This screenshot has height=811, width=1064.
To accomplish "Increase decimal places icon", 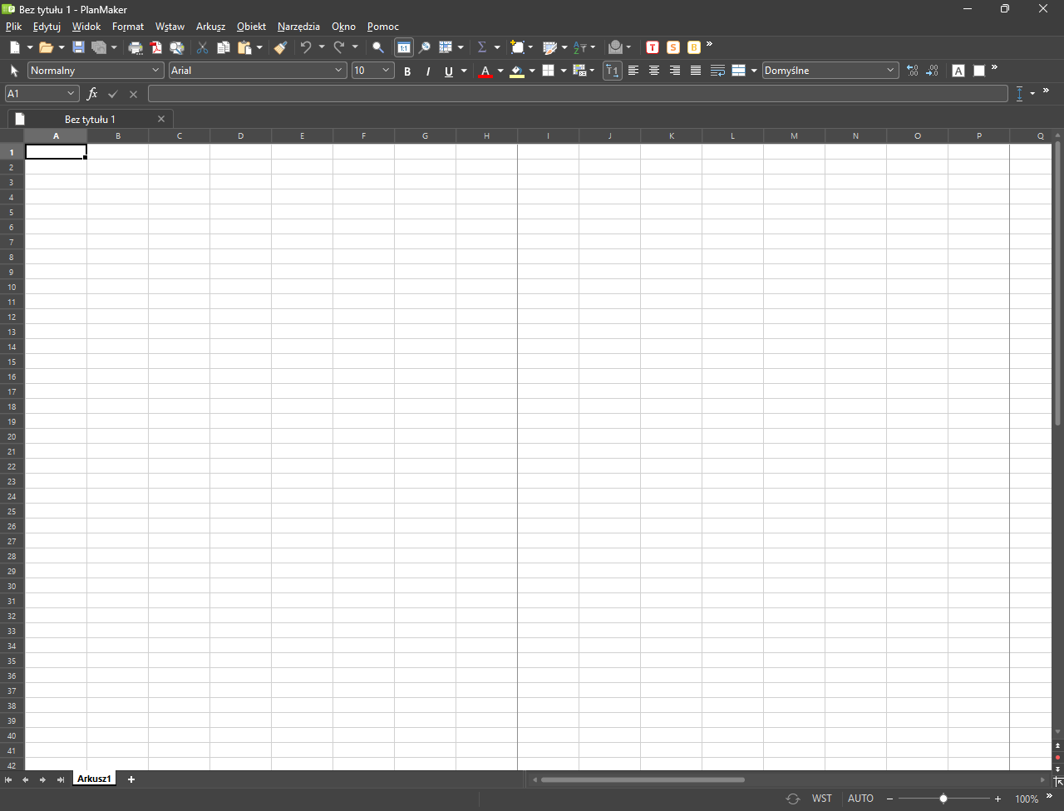I will click(x=912, y=71).
